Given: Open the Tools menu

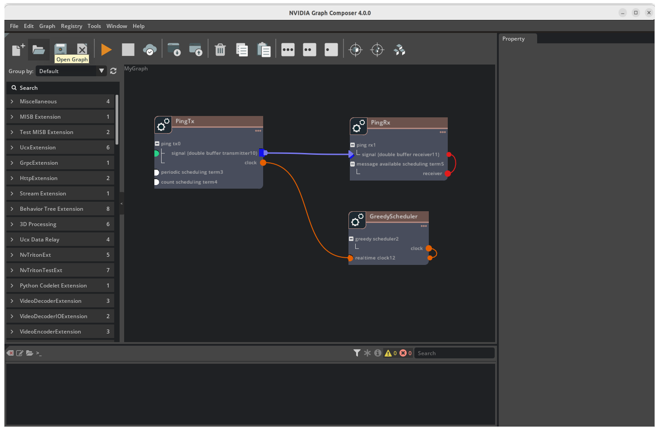Looking at the screenshot, I should (94, 26).
